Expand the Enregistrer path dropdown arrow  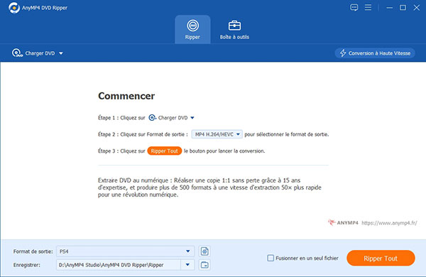(x=187, y=265)
